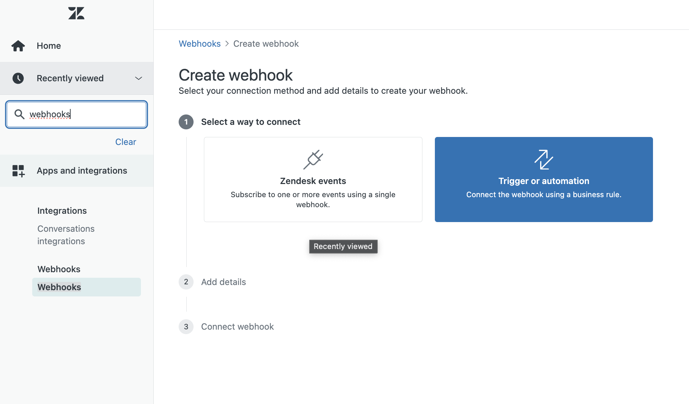This screenshot has height=404, width=689.
Task: Open Integrations from the sidebar
Action: point(62,210)
